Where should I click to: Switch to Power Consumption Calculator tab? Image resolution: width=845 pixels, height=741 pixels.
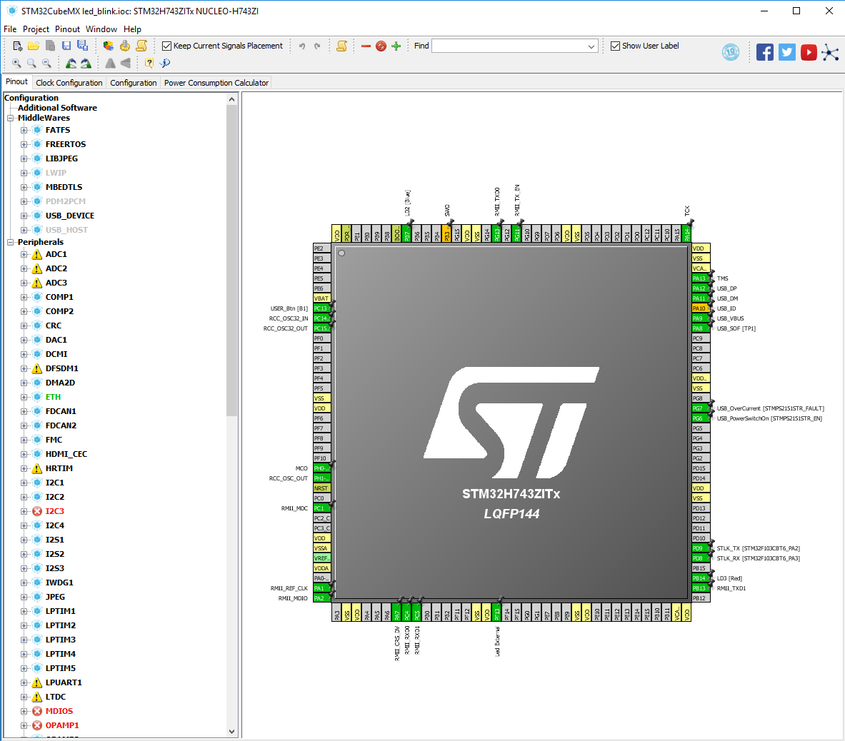[216, 83]
